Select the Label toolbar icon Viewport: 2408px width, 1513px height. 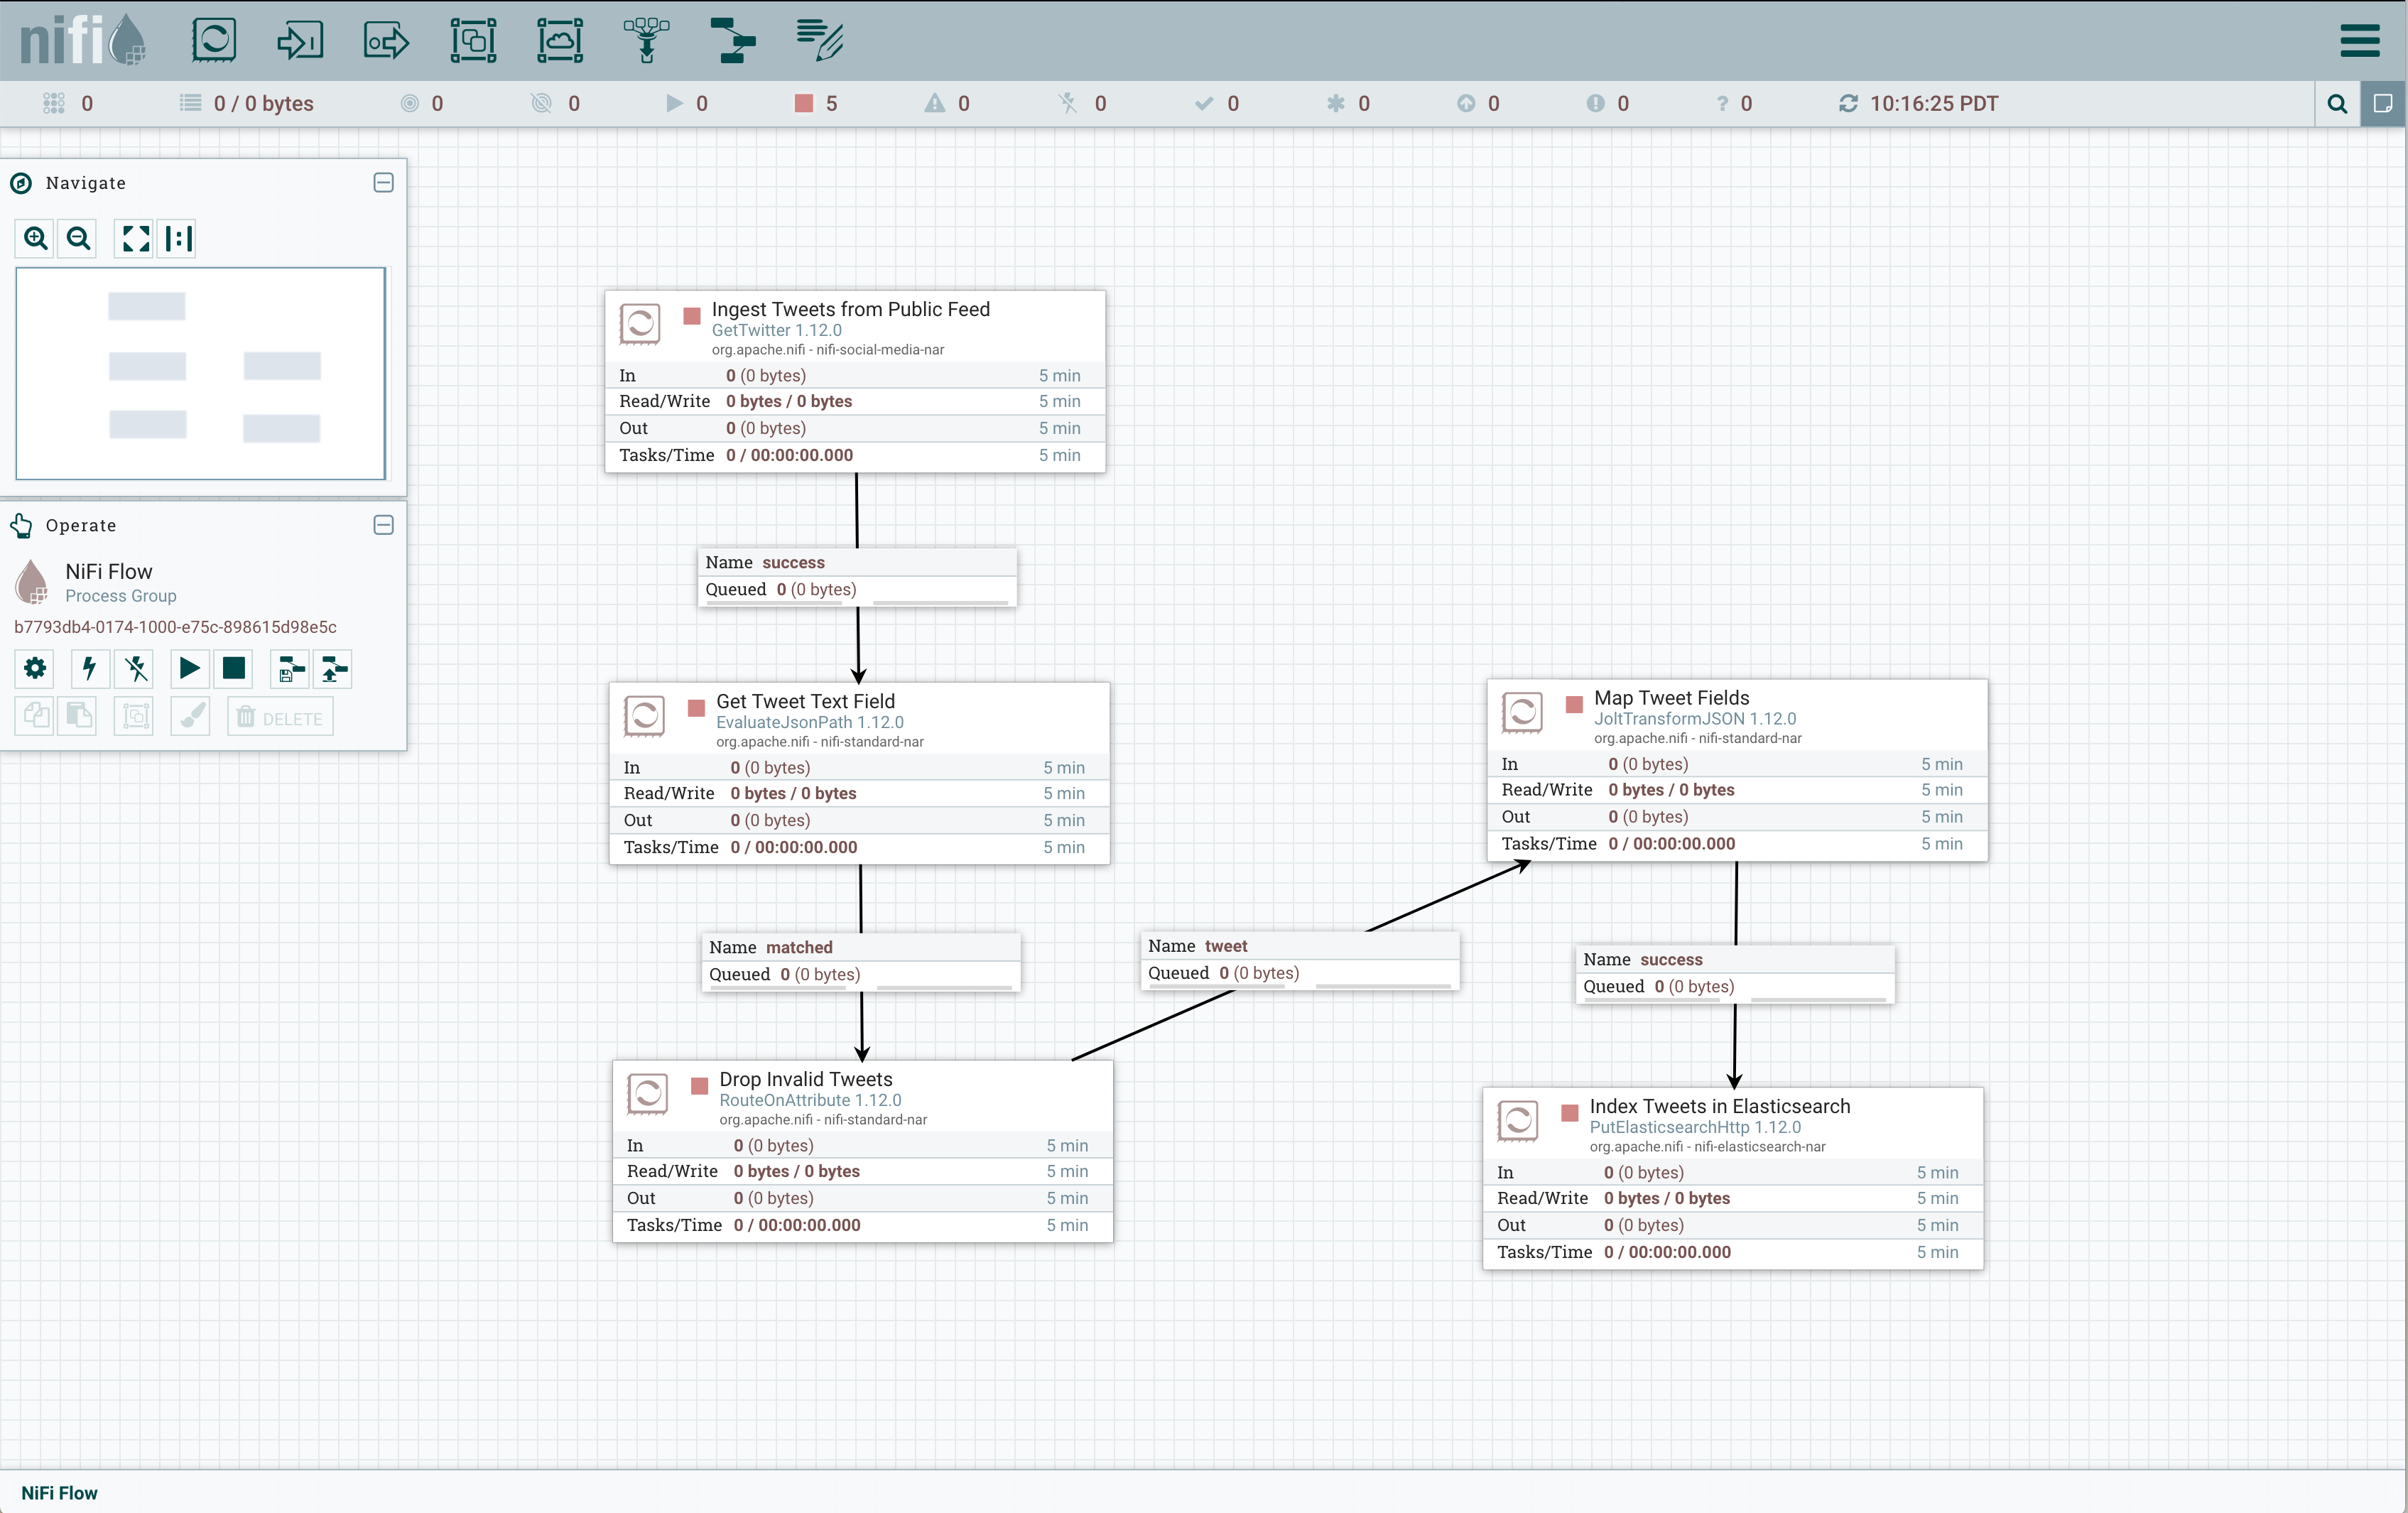820,41
